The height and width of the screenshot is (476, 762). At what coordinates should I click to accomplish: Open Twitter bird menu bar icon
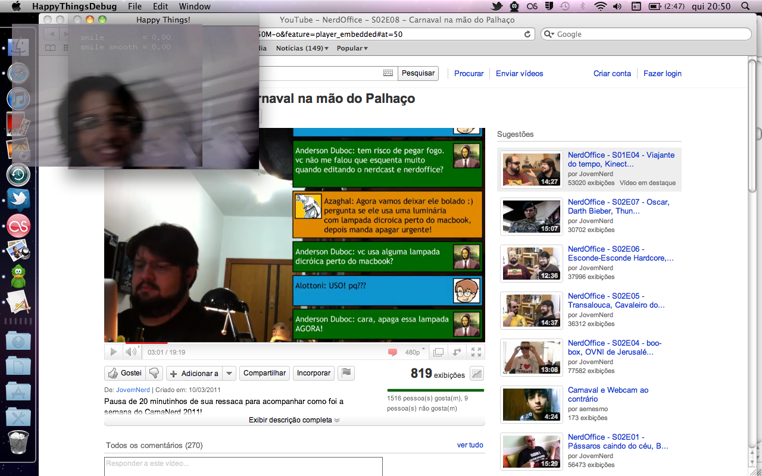(x=497, y=7)
